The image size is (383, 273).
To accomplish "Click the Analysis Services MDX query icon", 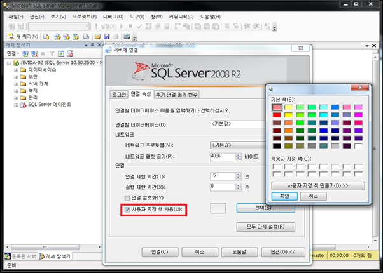I will (57, 37).
